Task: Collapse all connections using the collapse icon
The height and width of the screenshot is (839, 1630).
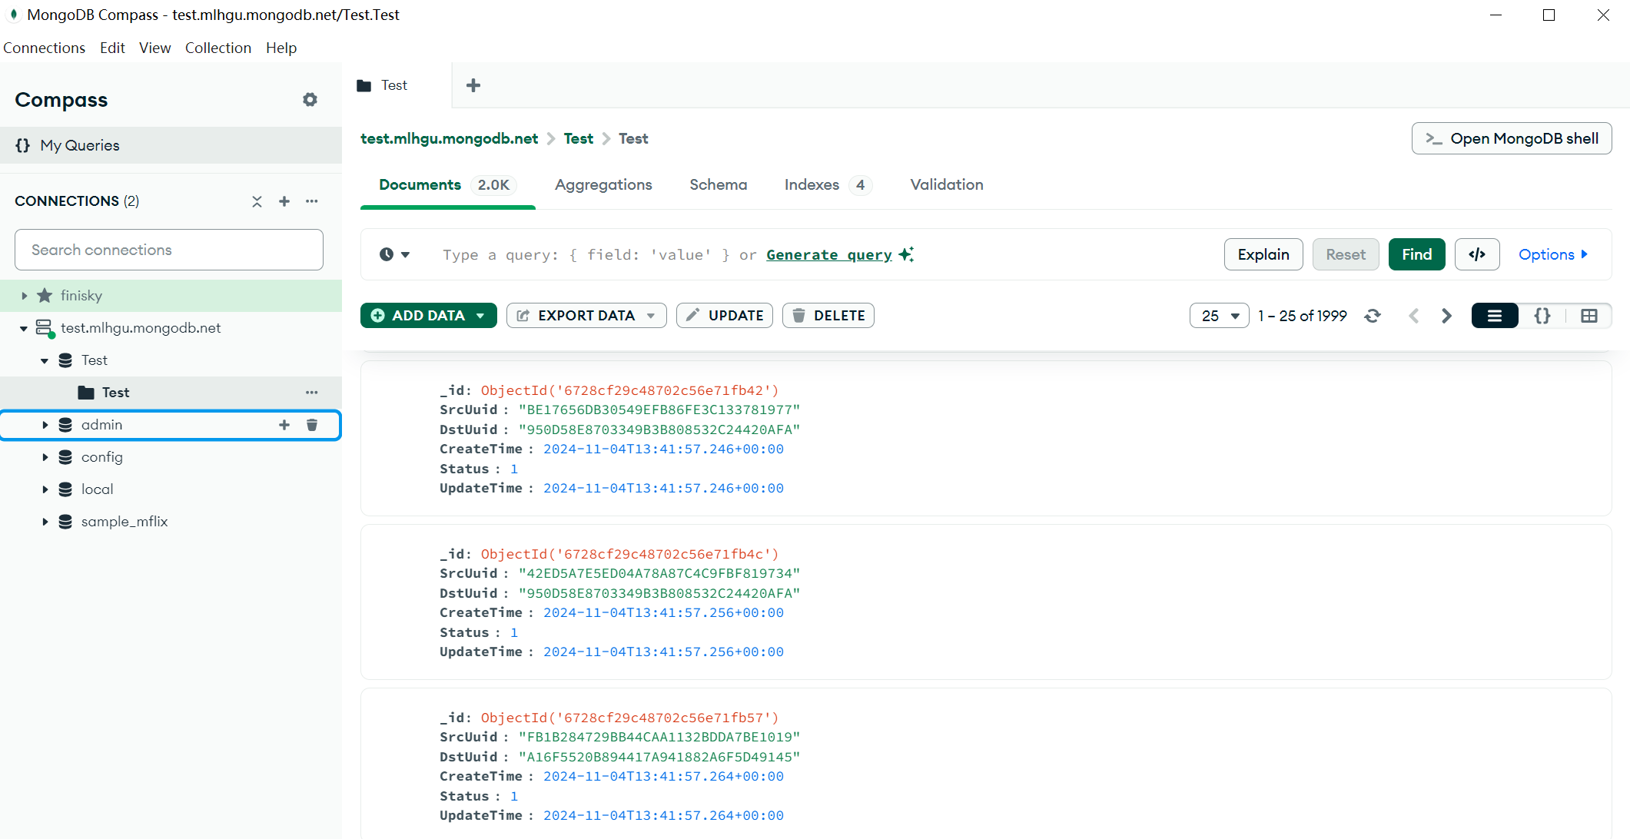Action: pyautogui.click(x=257, y=201)
